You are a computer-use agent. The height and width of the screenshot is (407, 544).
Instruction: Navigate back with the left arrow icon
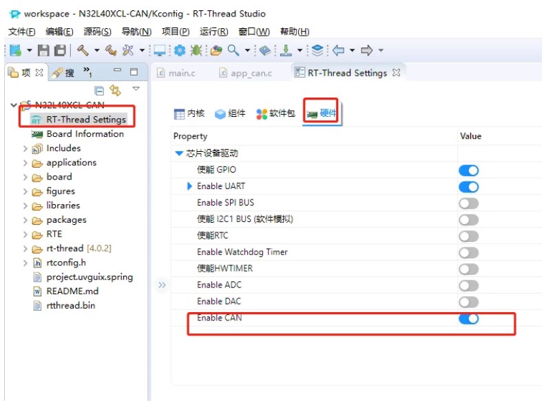[338, 51]
